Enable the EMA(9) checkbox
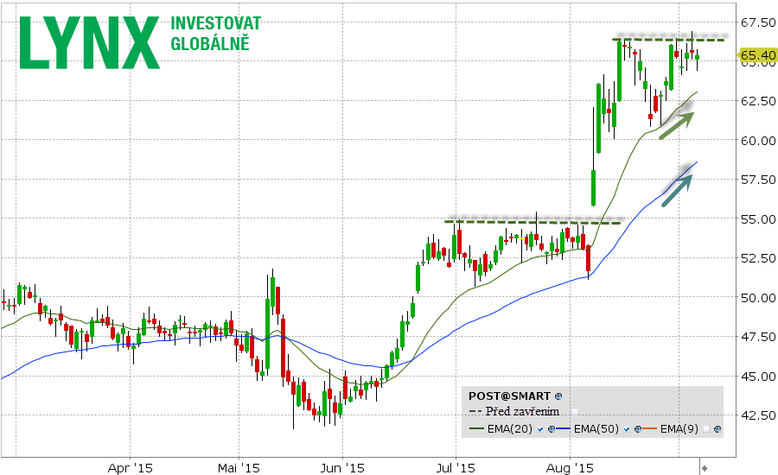This screenshot has height=475, width=778. pyautogui.click(x=706, y=429)
